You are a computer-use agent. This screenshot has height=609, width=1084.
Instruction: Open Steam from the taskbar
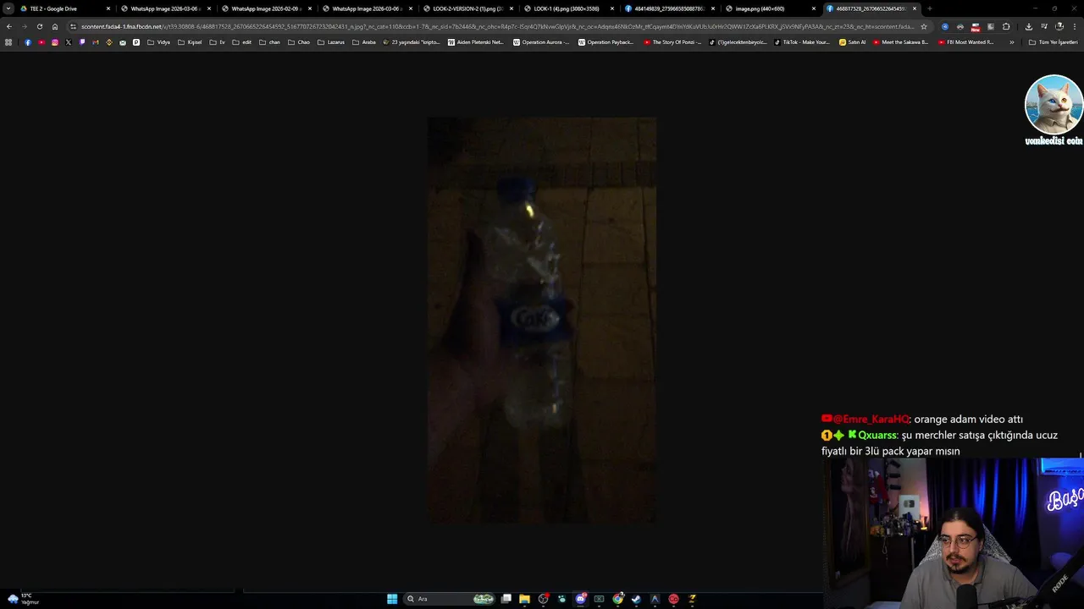(636, 599)
